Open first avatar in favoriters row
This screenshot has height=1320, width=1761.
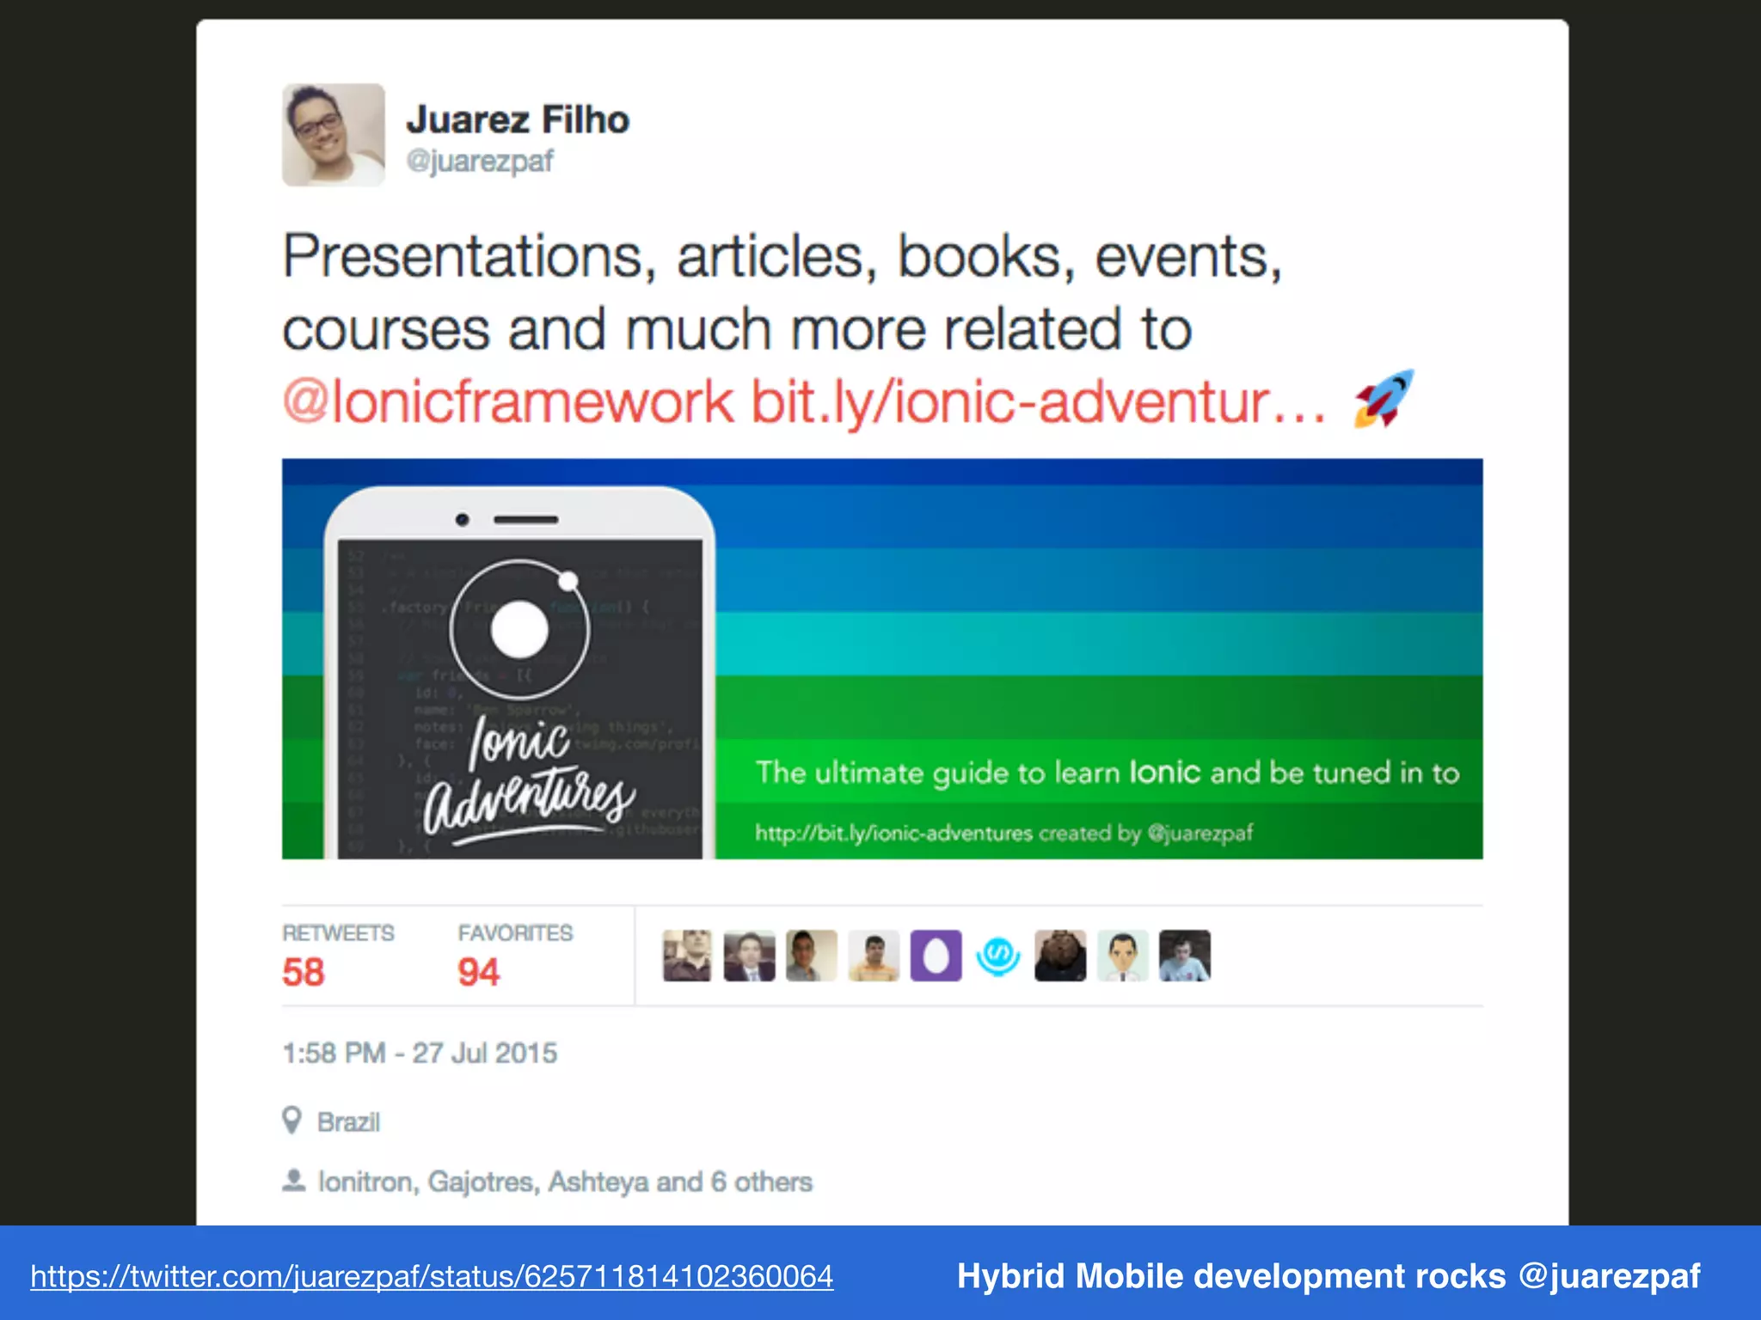(687, 955)
